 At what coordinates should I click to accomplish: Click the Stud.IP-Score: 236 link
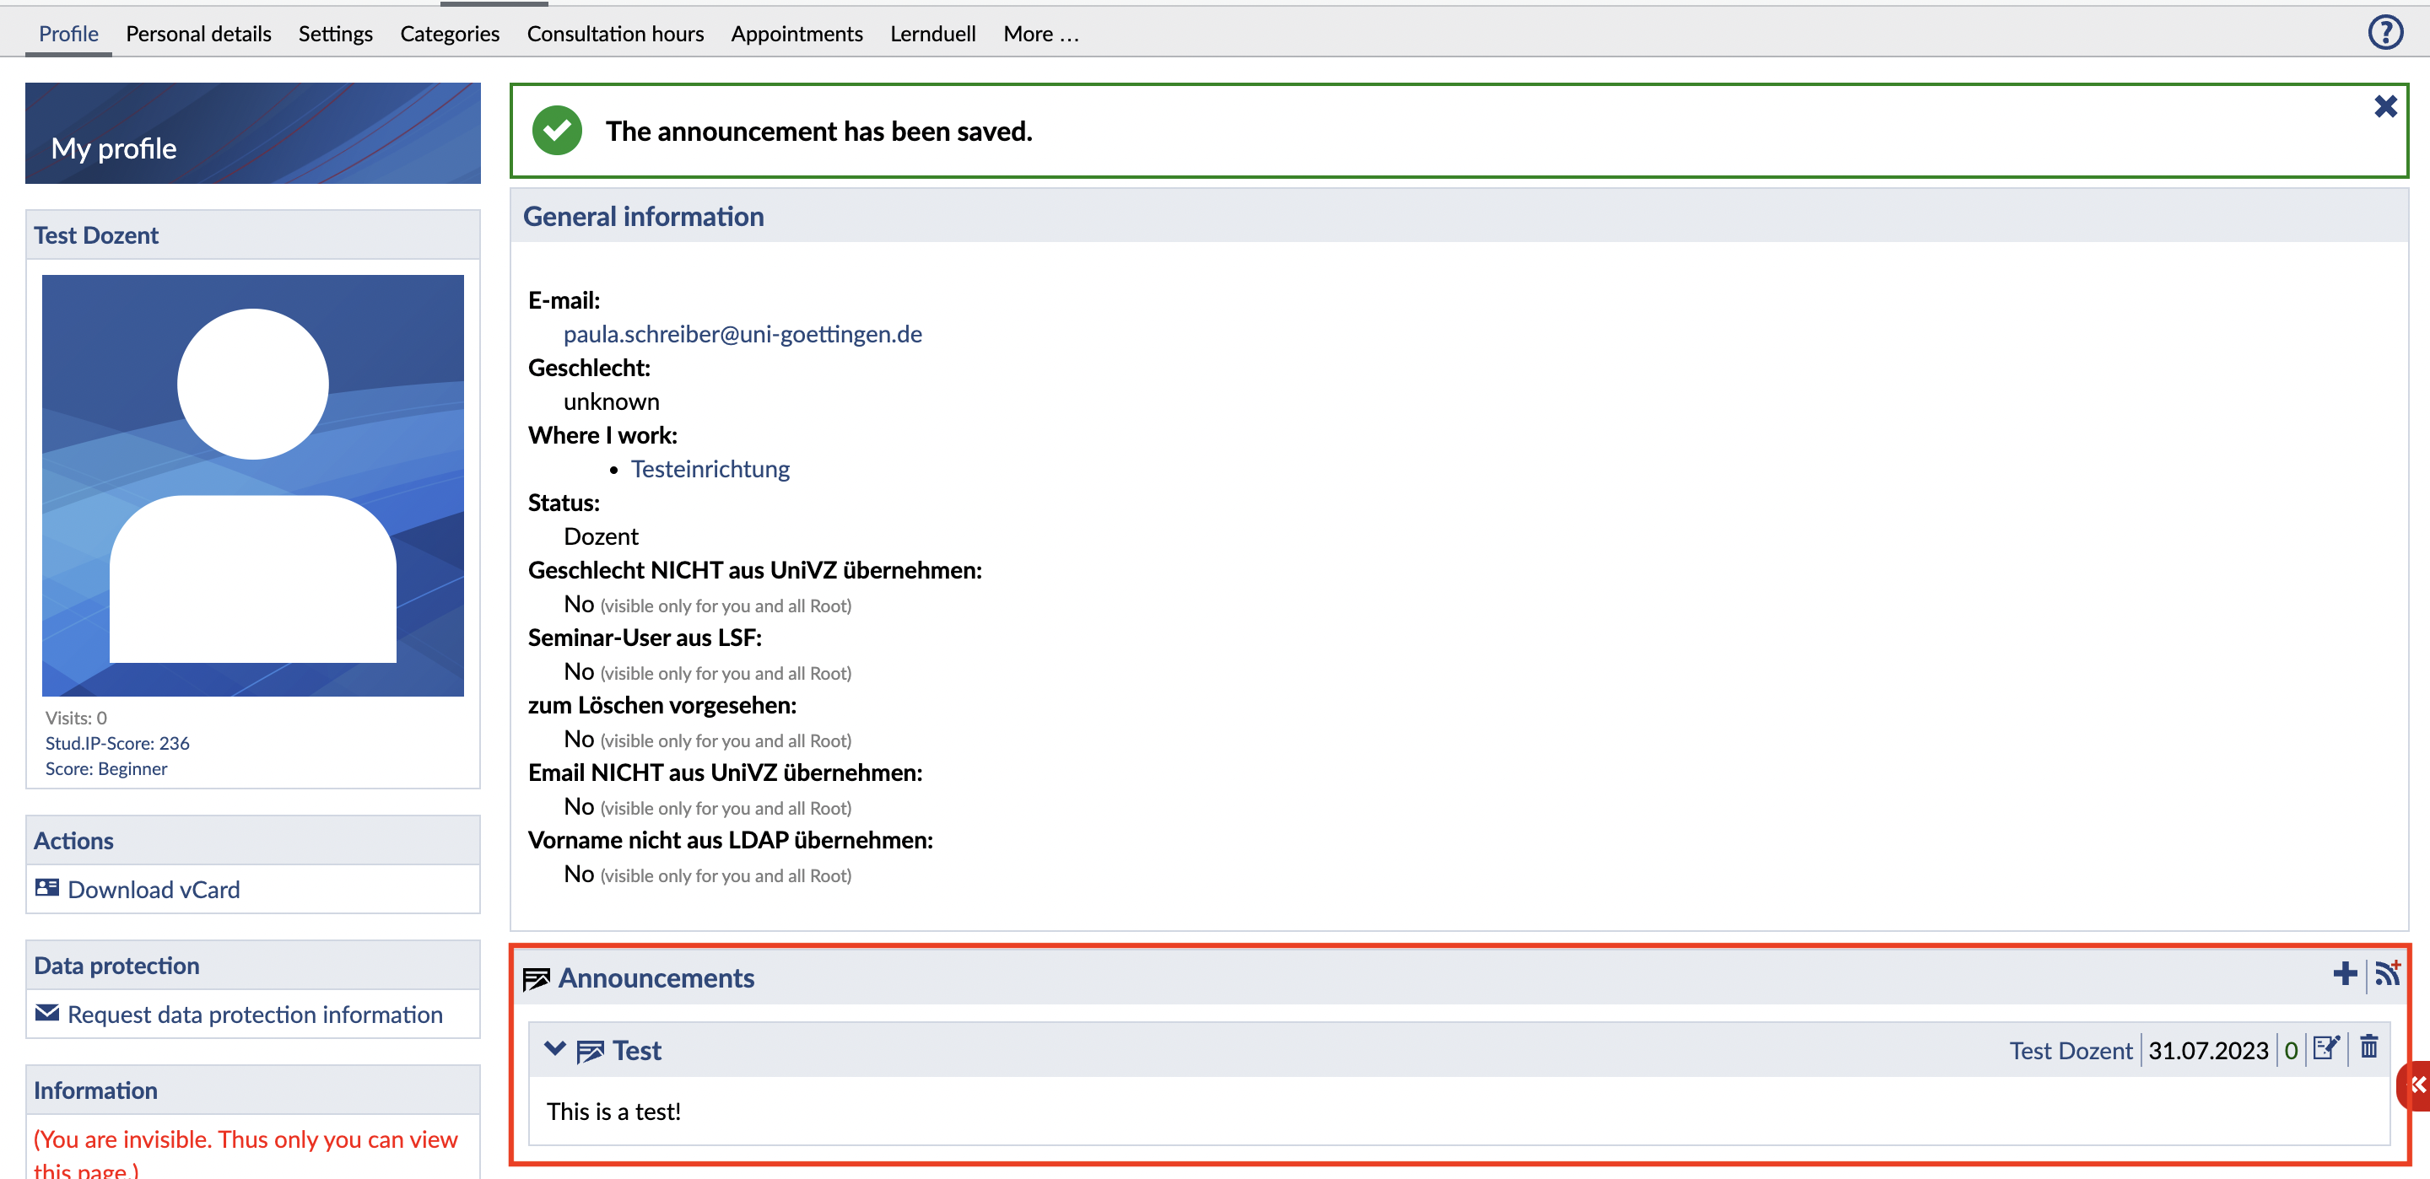(x=117, y=743)
